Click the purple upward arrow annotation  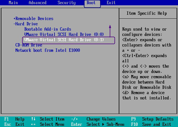[x=110, y=31]
